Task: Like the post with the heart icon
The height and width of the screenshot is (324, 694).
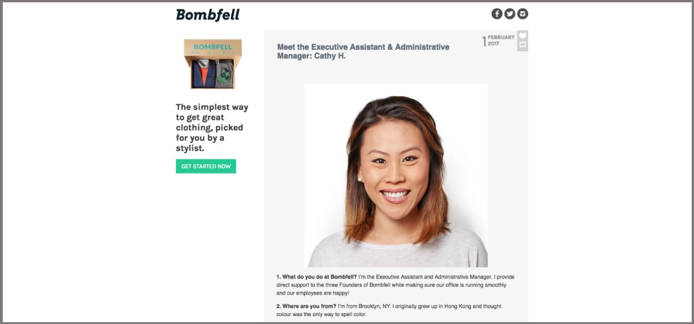Action: tap(523, 35)
